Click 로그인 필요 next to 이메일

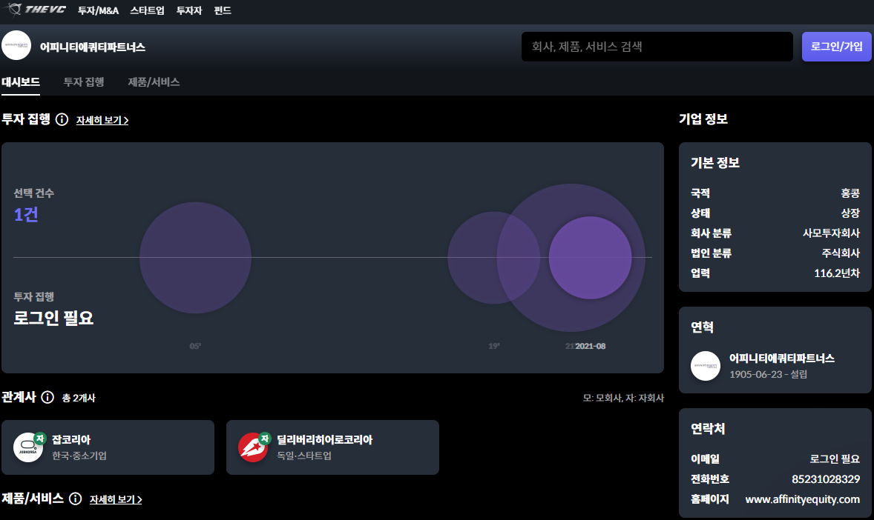(x=835, y=459)
